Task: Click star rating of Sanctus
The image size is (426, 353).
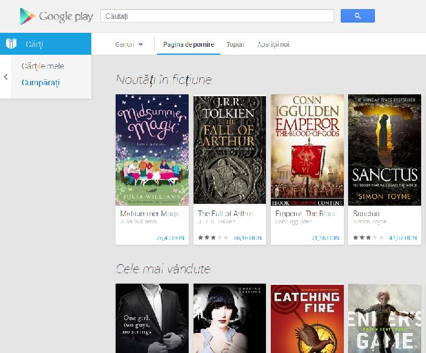Action: tap(368, 238)
